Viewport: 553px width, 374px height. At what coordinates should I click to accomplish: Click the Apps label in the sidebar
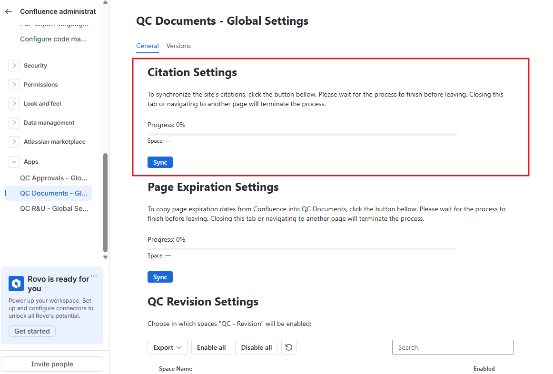31,162
